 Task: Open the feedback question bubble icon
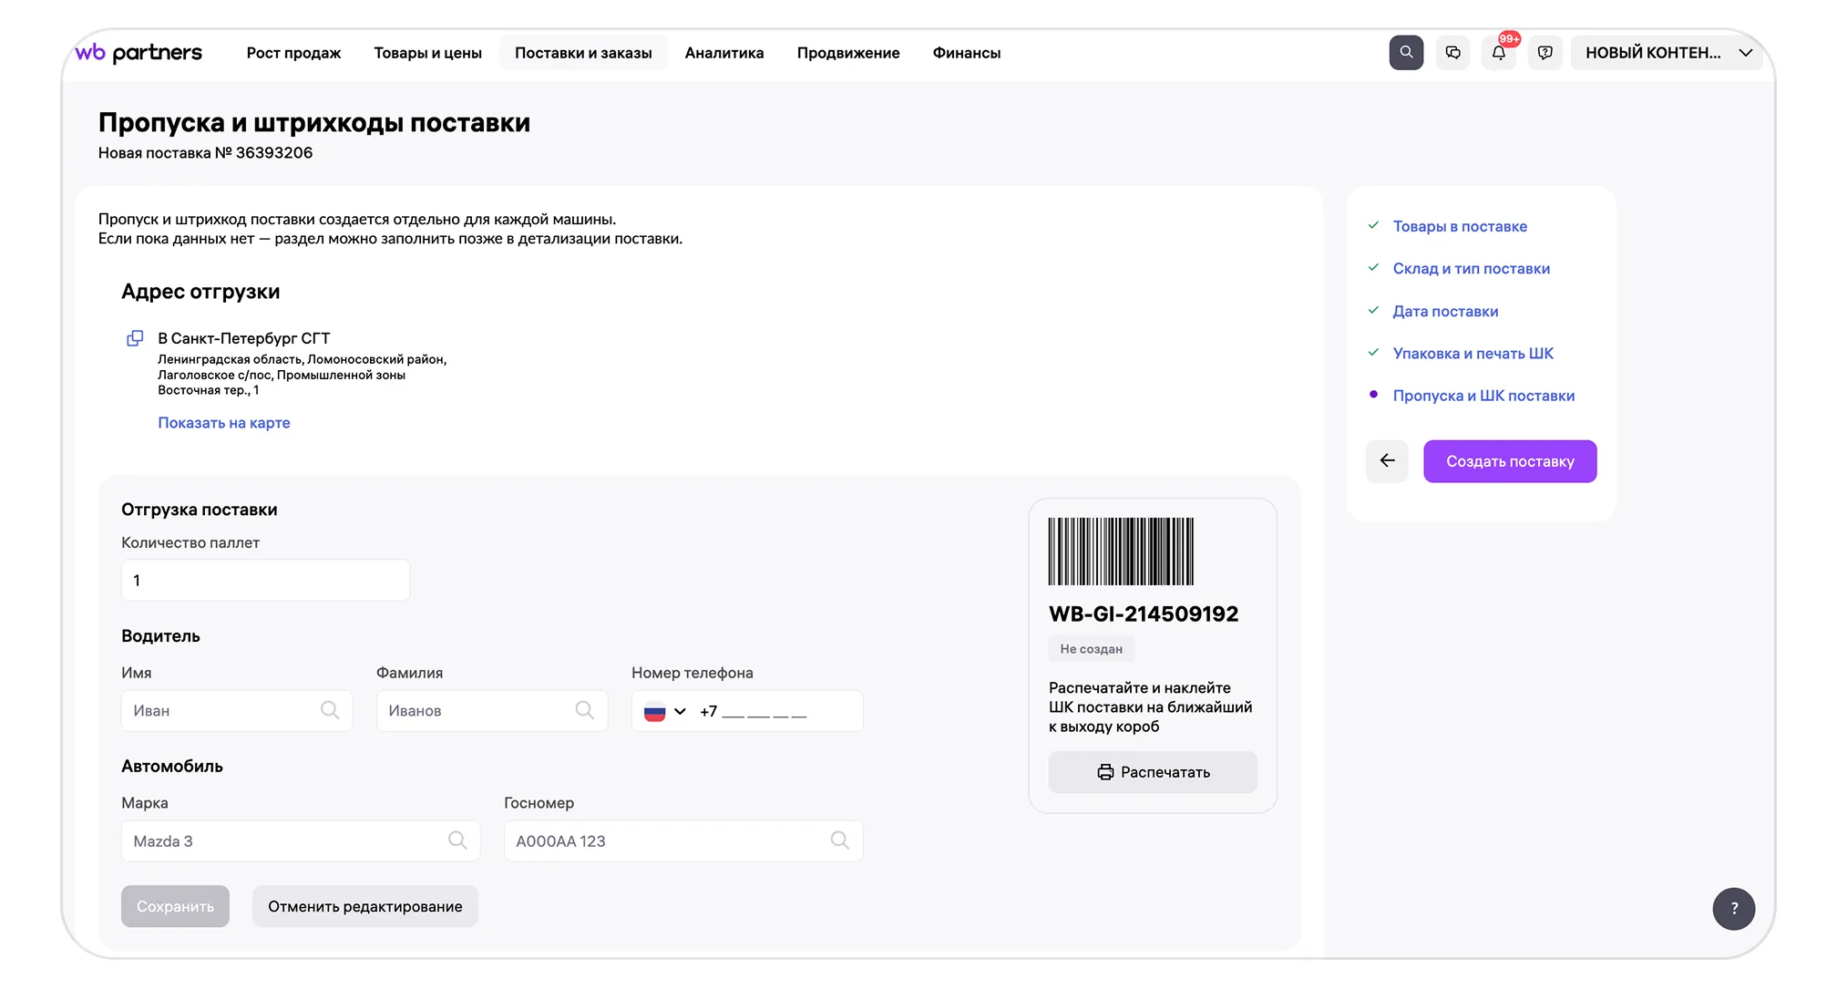[1545, 53]
